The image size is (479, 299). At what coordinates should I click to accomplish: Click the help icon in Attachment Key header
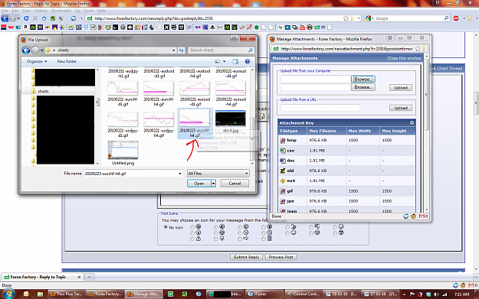pos(412,123)
